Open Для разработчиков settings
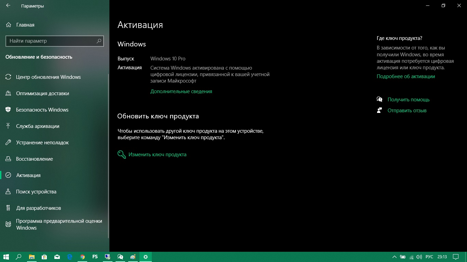467x262 pixels. coord(55,208)
